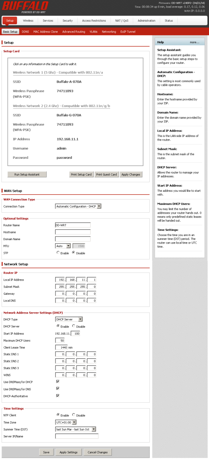This screenshot has width=209, height=459.
Task: Click the Apply Settings button
Action: (69, 452)
